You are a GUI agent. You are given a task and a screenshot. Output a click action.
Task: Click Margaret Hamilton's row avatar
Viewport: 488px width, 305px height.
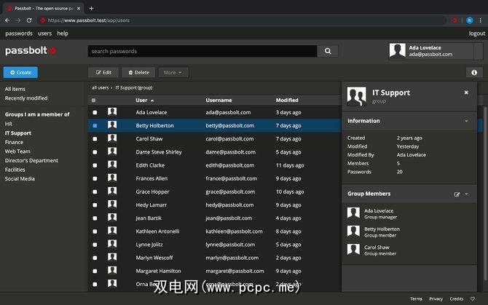pyautogui.click(x=112, y=270)
